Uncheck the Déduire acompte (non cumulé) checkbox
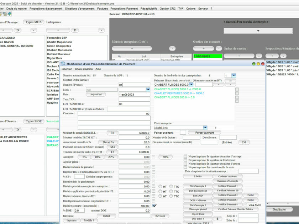This screenshot has height=224, width=299. 154,206
